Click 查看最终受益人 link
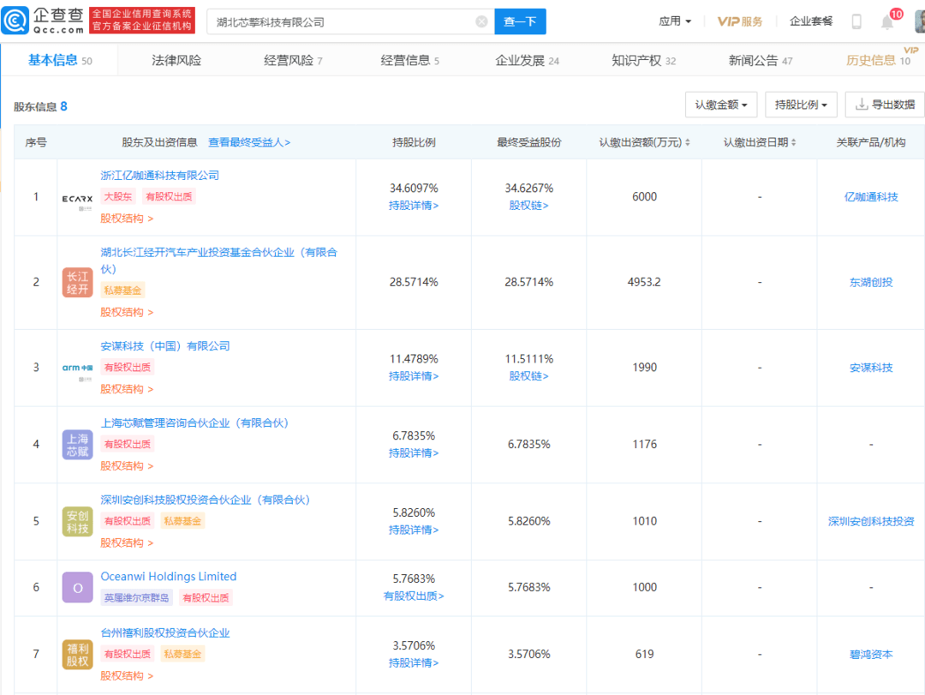The width and height of the screenshot is (925, 695). tap(249, 142)
